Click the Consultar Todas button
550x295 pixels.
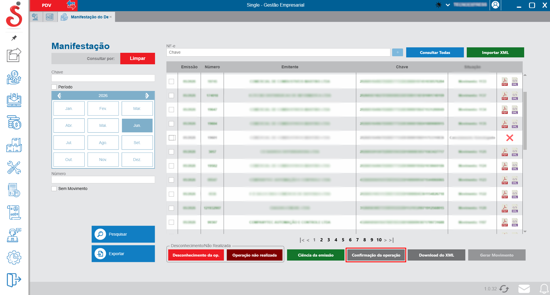[435, 53]
